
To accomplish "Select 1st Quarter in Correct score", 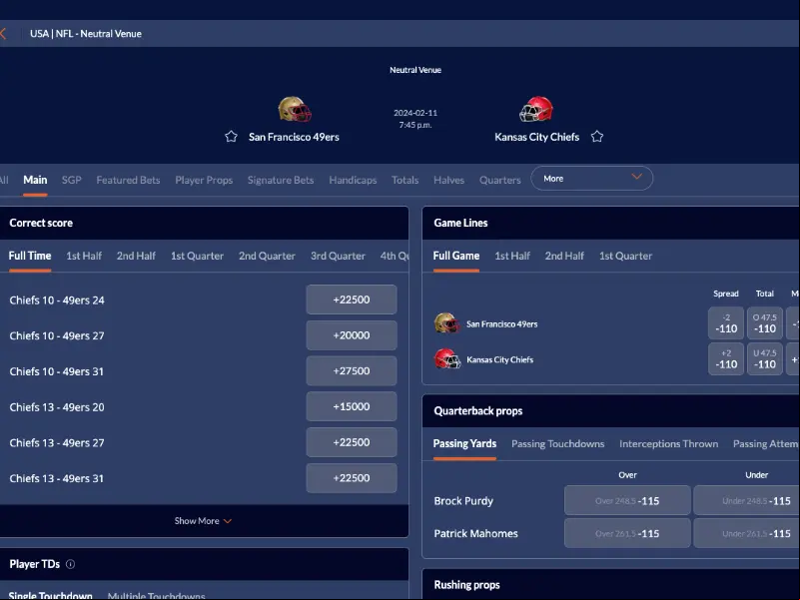I will [x=198, y=256].
